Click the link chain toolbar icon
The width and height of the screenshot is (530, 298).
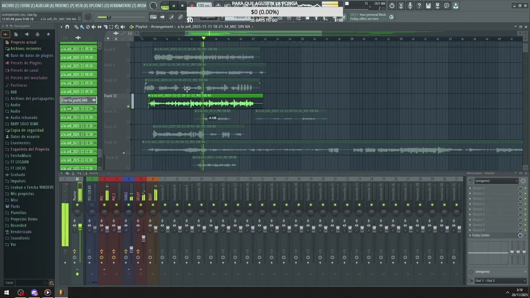coord(181,17)
